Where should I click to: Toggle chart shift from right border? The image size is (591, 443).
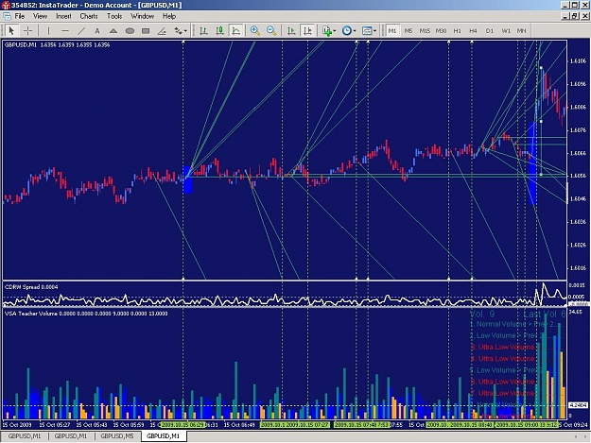point(308,30)
